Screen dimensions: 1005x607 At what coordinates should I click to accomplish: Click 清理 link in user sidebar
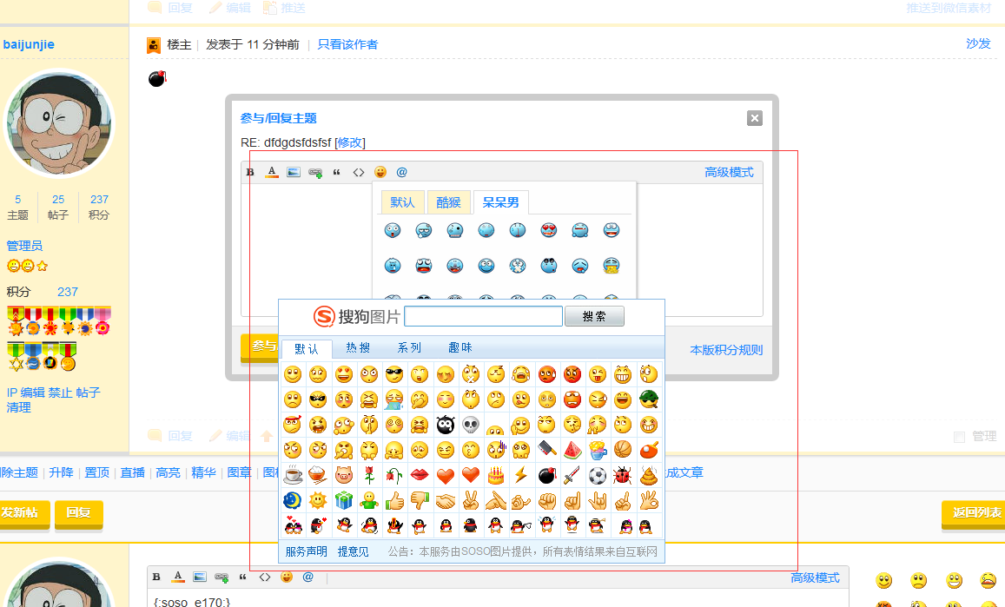coord(18,407)
